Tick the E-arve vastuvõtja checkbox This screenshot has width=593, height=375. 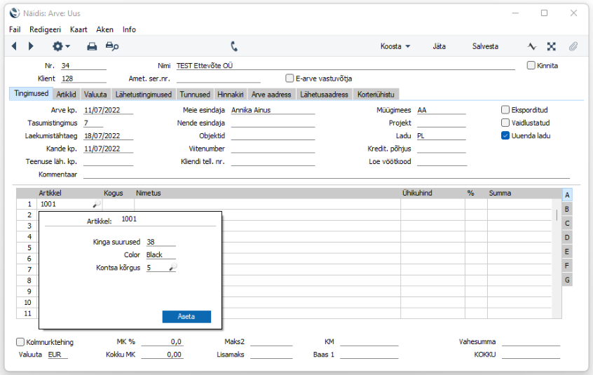(x=289, y=79)
